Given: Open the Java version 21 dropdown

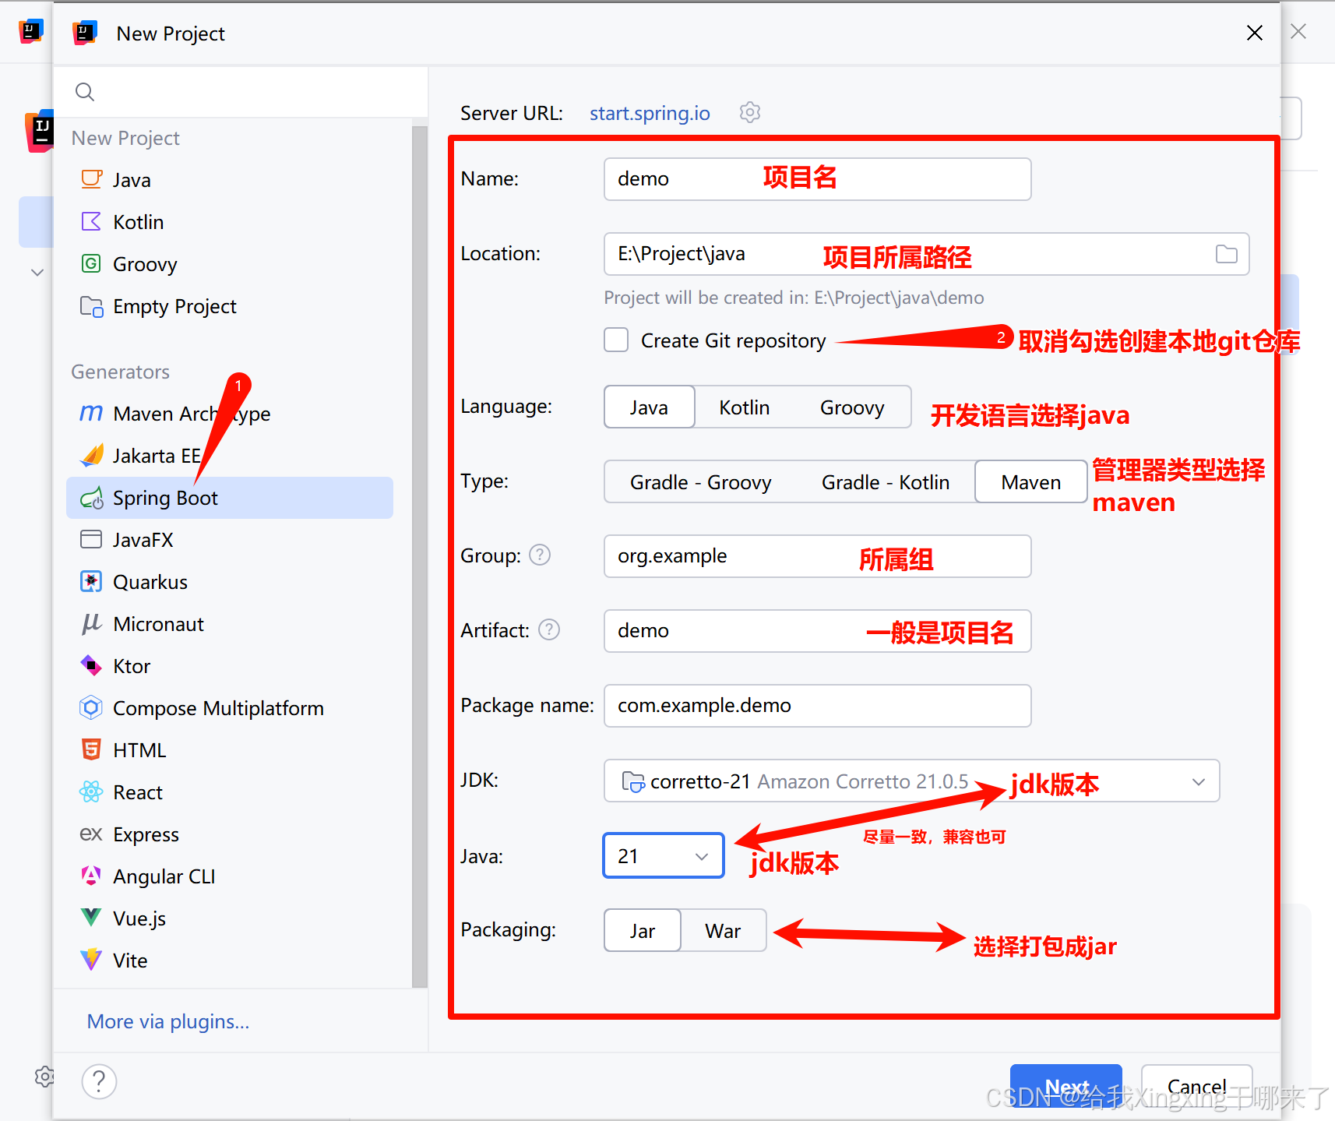Looking at the screenshot, I should [x=664, y=855].
